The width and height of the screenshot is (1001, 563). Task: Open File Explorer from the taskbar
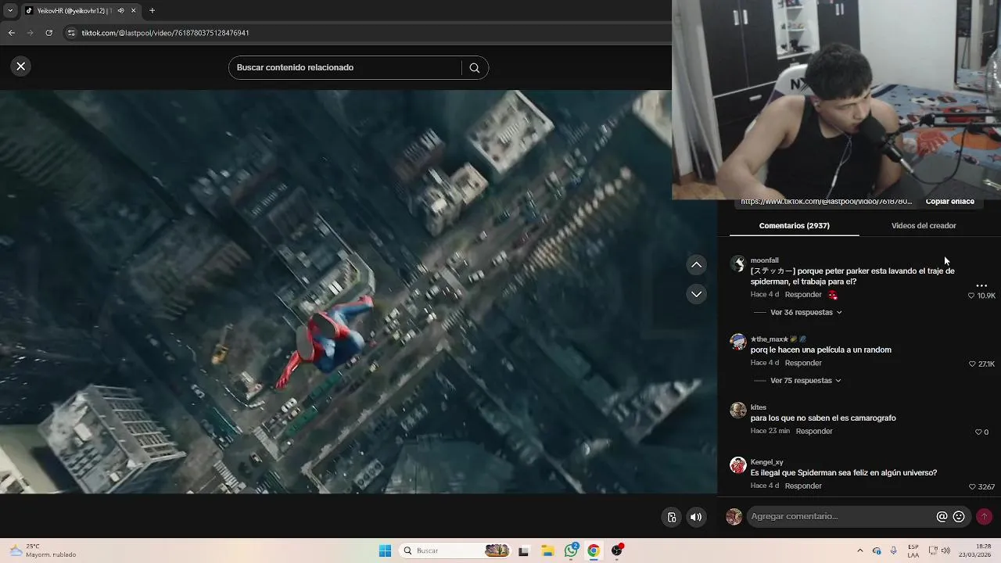tap(547, 551)
